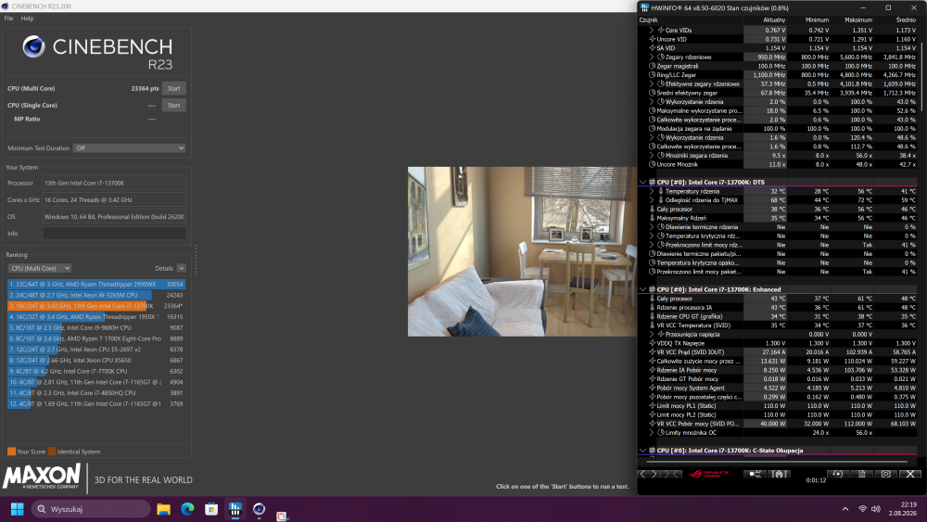927x522 pixels.
Task: Open Minimum Test Duration dropdown
Action: click(130, 148)
